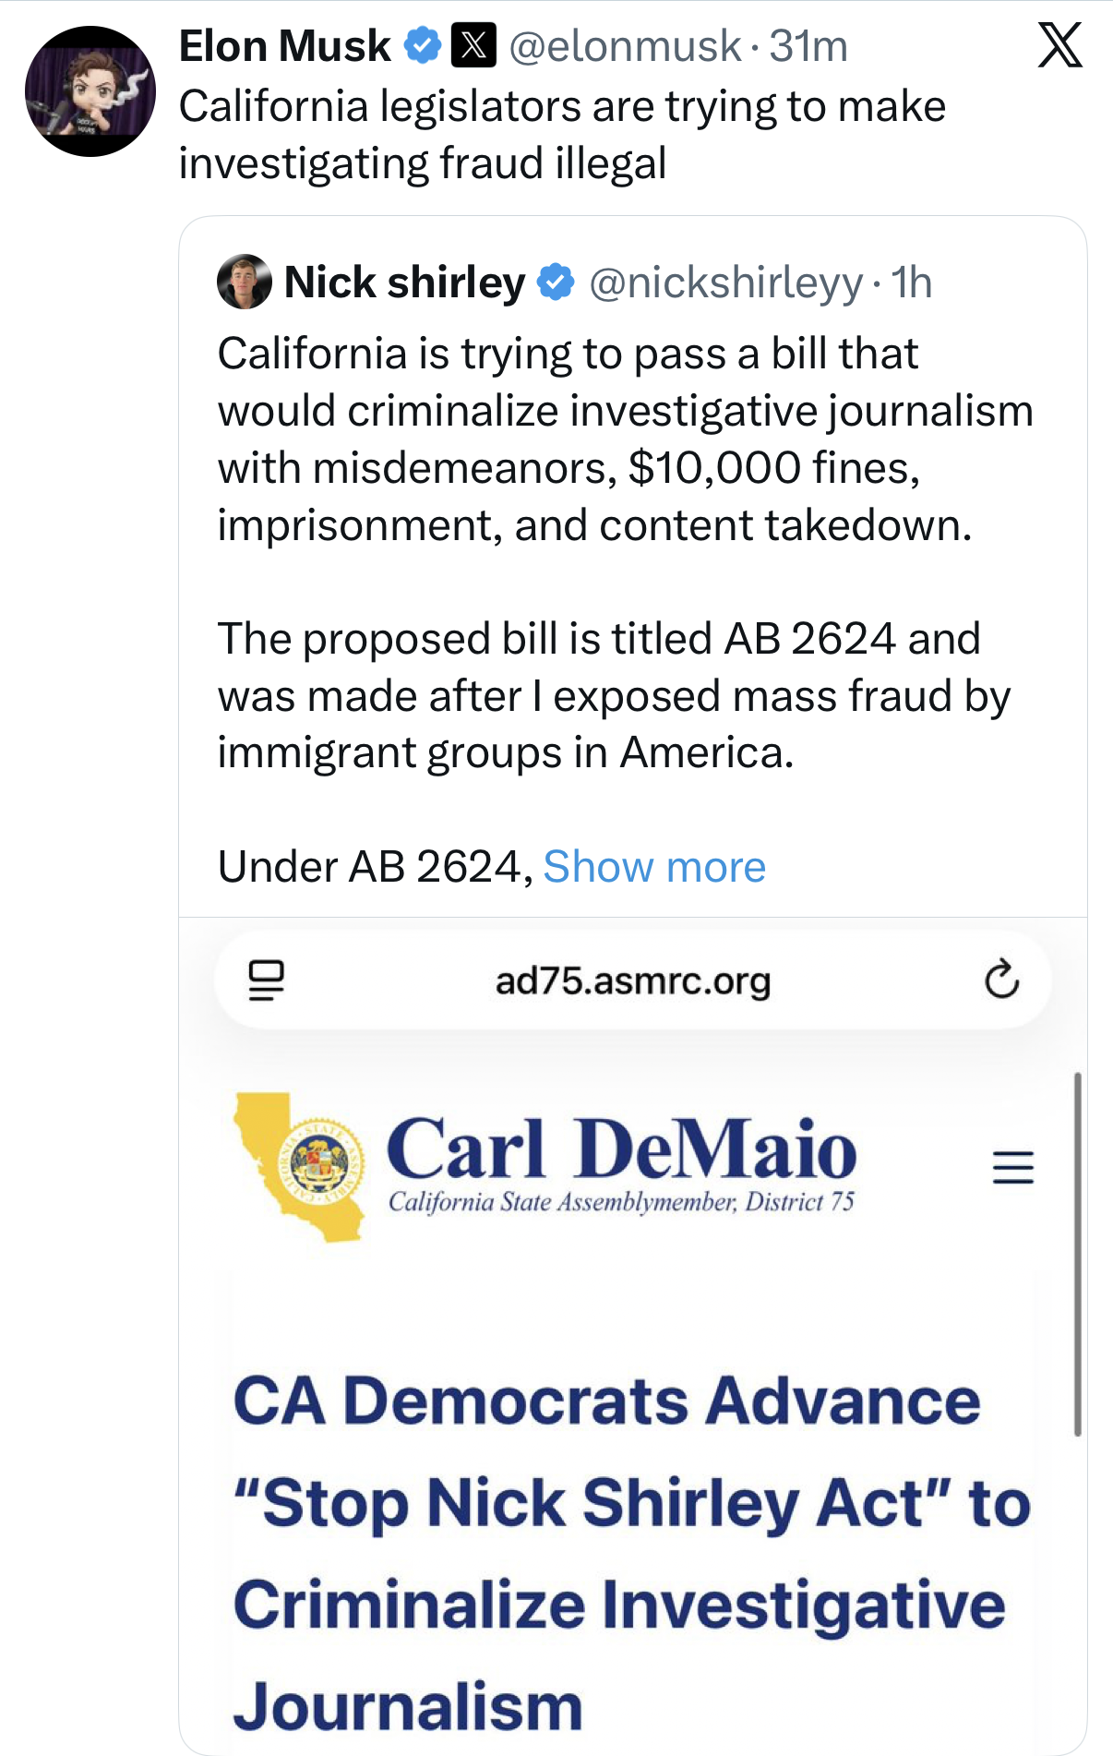
Task: Click the @elonmusk handle
Action: [x=625, y=46]
